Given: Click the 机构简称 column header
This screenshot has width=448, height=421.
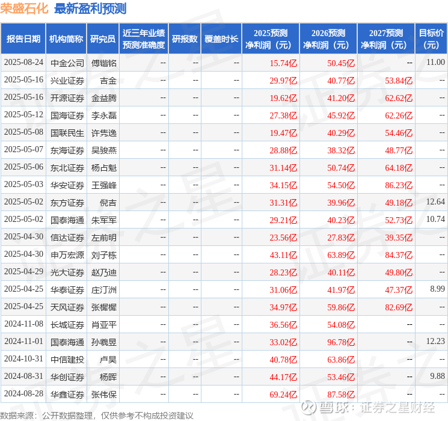Looking at the screenshot, I should coord(66,39).
